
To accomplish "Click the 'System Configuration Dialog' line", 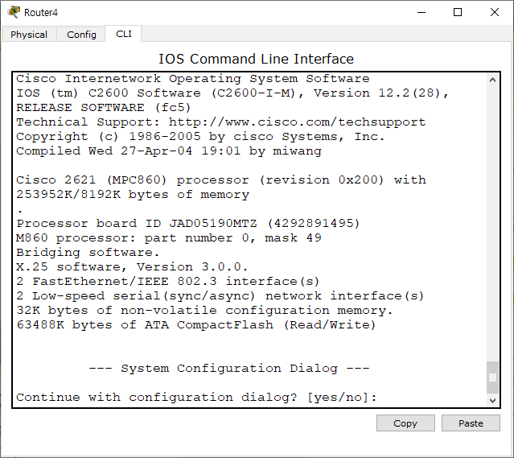I will [x=229, y=368].
